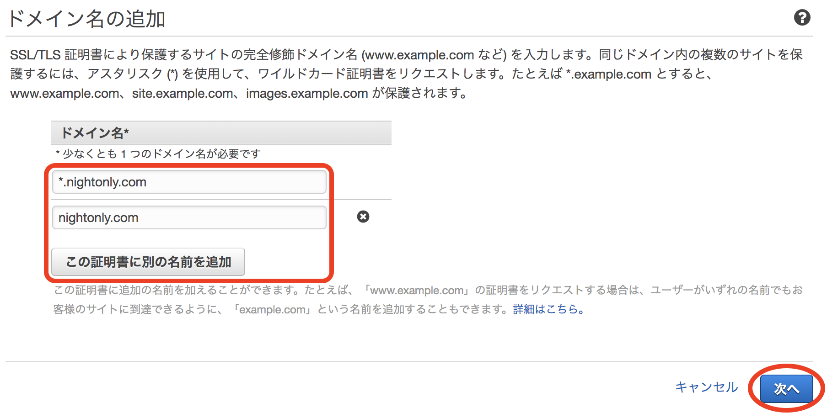Open the 詳細はこちら link
Screen dimensions: 827x413
(547, 309)
